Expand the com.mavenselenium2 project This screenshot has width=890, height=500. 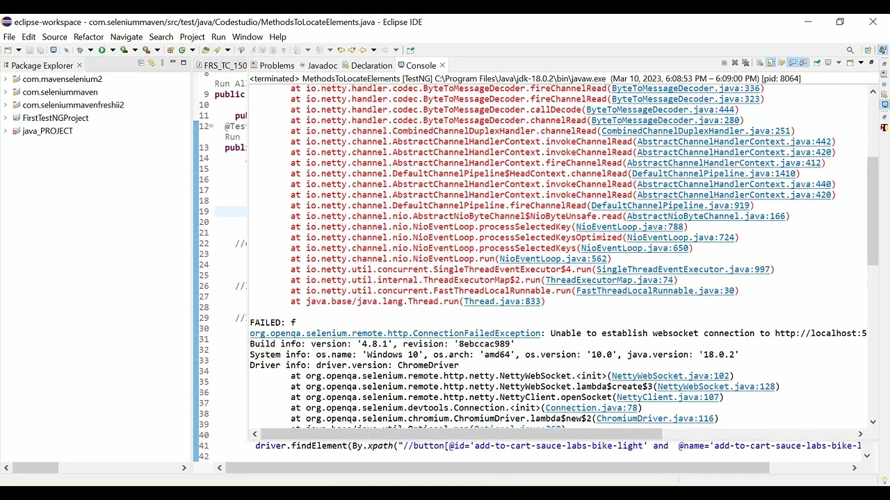6,79
